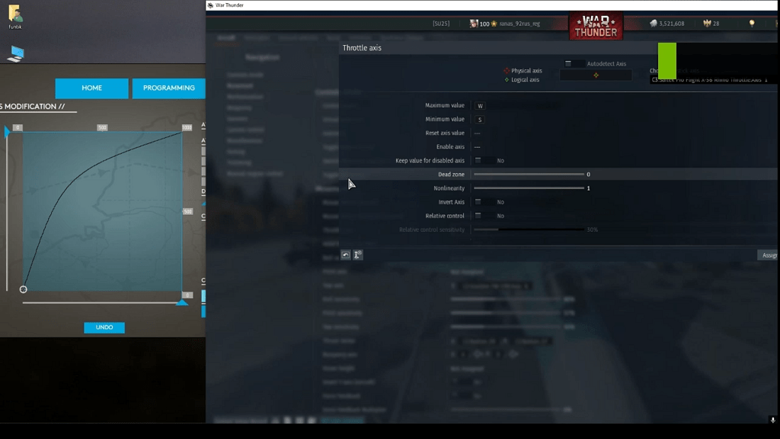Click the silver lions currency icon
This screenshot has height=439, width=780.
coord(654,23)
